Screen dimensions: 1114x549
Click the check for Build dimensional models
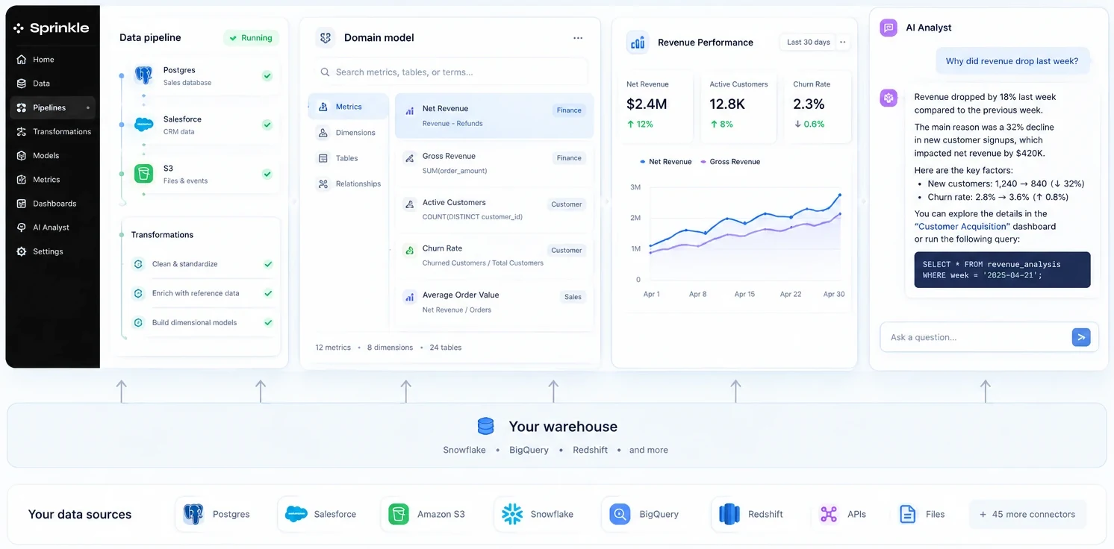[268, 323]
